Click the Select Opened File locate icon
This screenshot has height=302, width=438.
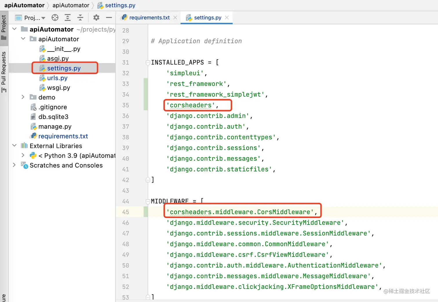[x=55, y=18]
